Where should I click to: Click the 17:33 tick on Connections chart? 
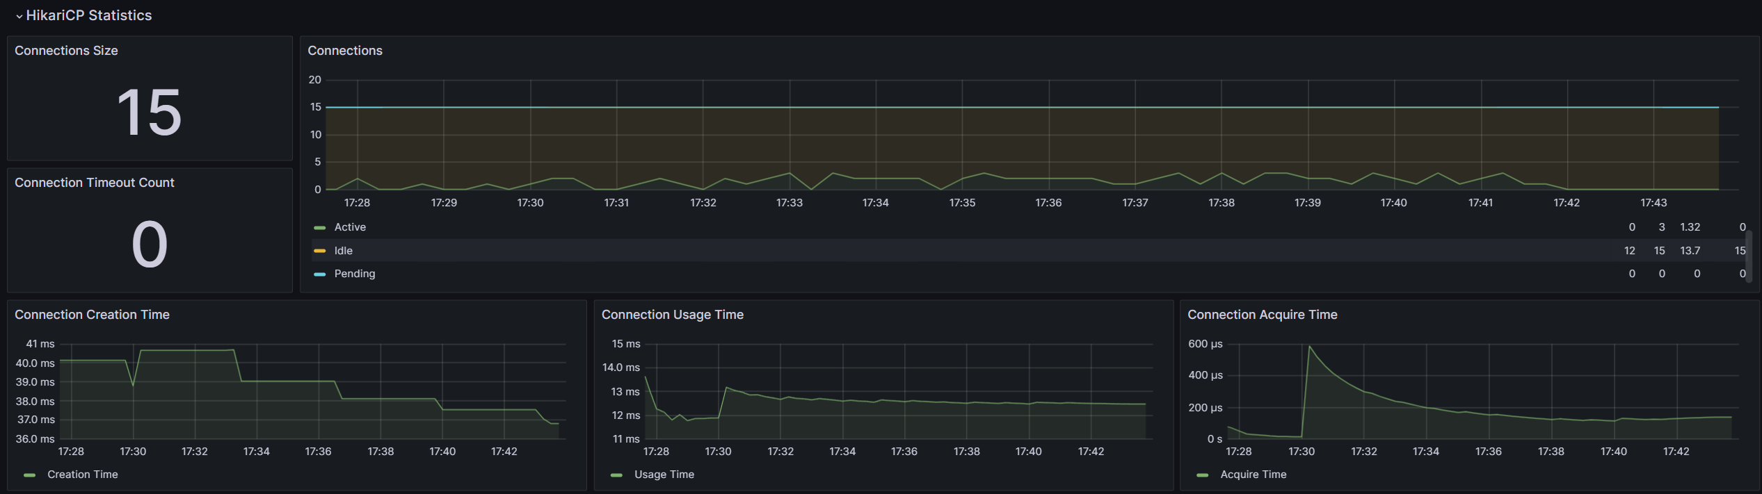click(x=790, y=203)
